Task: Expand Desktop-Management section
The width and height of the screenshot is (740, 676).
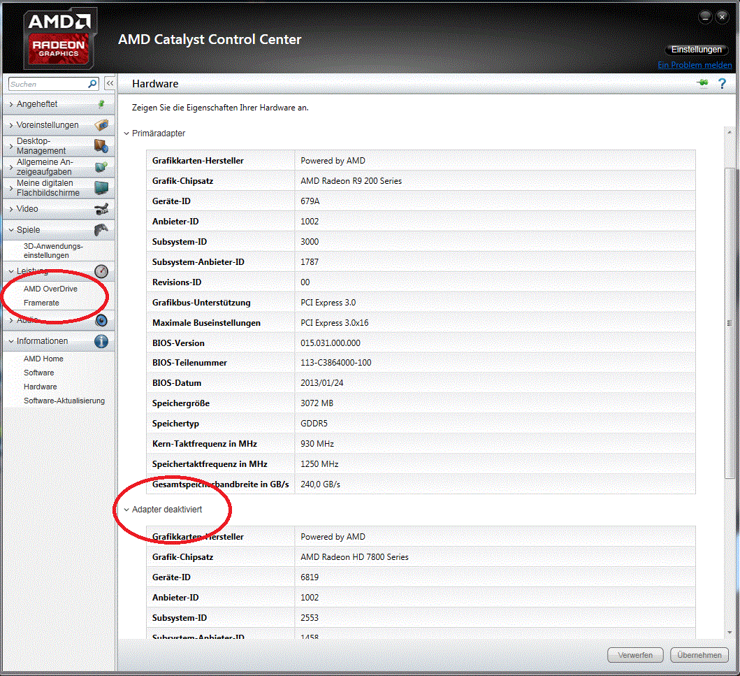Action: pyautogui.click(x=11, y=146)
